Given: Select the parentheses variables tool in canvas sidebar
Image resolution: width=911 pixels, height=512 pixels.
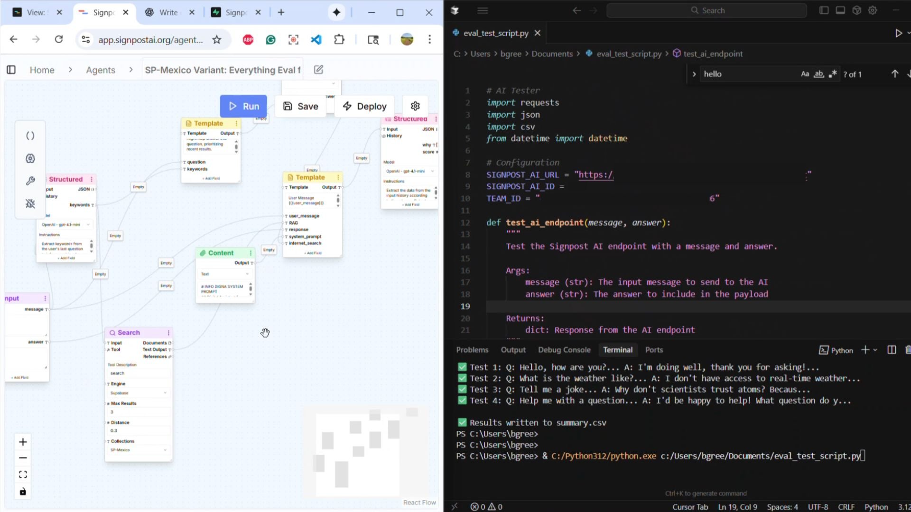Looking at the screenshot, I should coord(30,136).
